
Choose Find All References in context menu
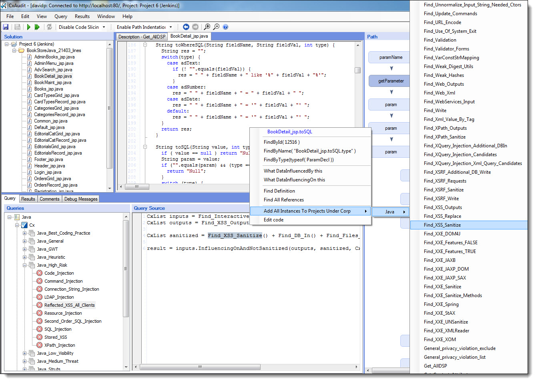284,200
